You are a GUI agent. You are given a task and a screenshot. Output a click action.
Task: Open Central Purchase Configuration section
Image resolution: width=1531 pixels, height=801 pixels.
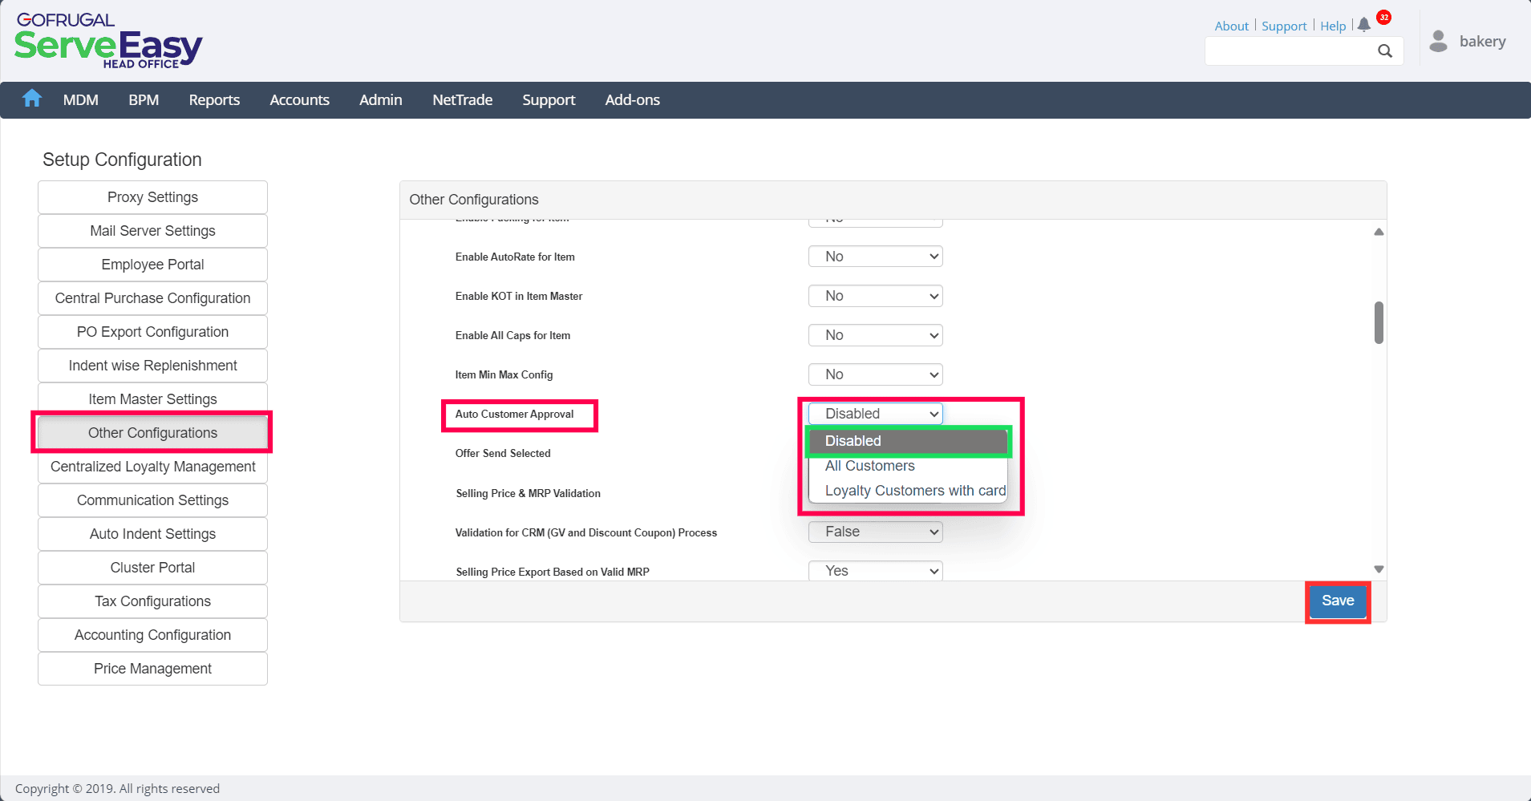pyautogui.click(x=152, y=298)
